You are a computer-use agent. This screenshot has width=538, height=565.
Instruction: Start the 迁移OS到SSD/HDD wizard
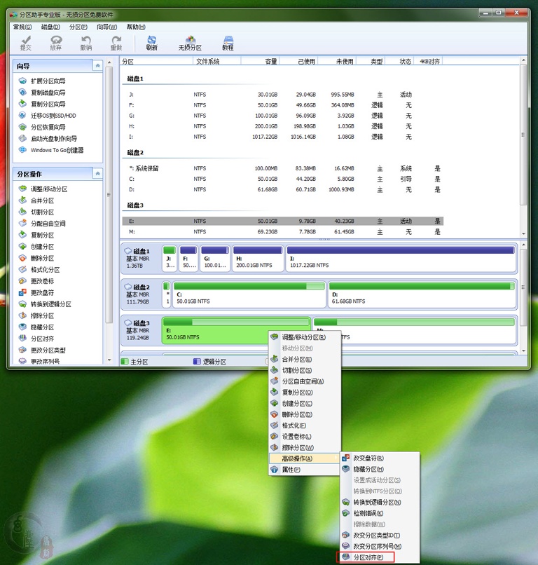[53, 116]
